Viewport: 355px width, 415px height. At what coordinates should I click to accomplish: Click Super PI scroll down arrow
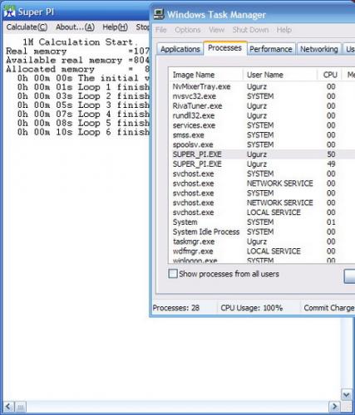[347, 394]
